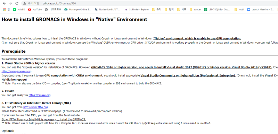Click "GPU computation with CUDA environment" text

[73, 75]
